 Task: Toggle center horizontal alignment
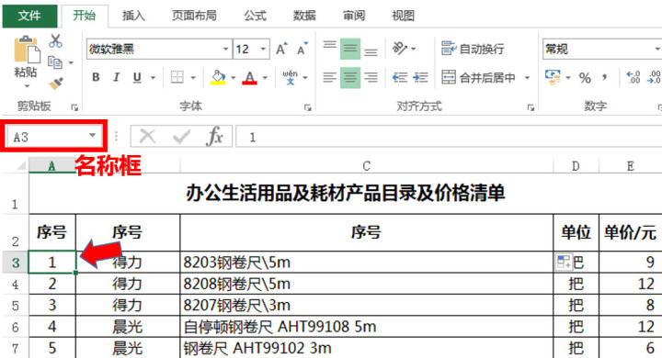350,78
